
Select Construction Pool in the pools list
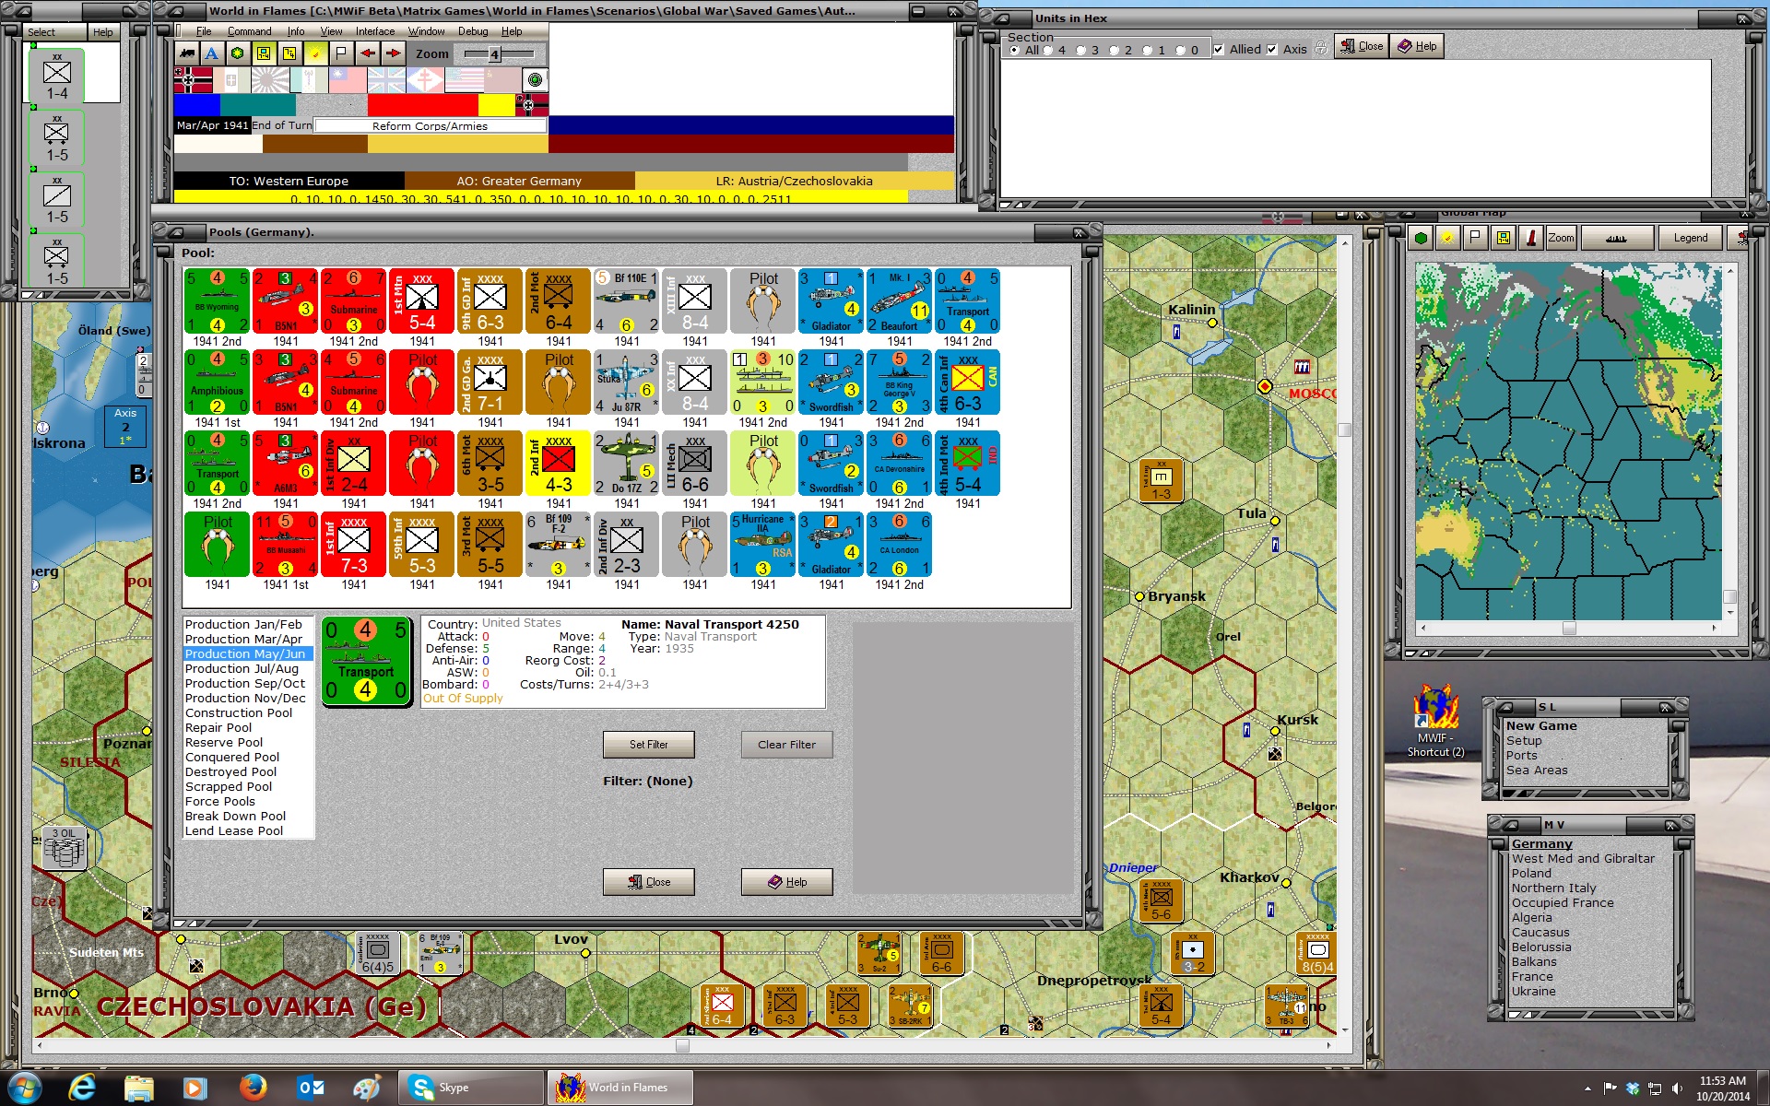(x=239, y=713)
